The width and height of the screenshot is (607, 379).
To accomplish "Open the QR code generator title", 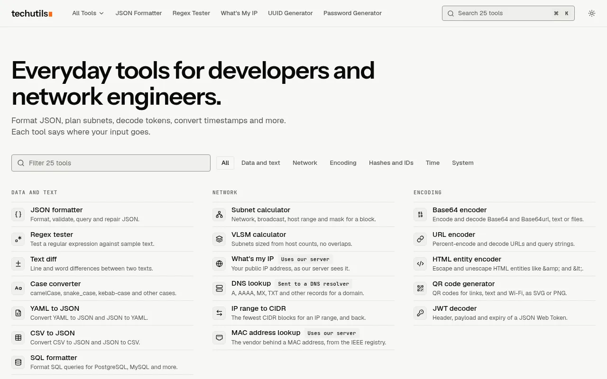I will coord(463,284).
